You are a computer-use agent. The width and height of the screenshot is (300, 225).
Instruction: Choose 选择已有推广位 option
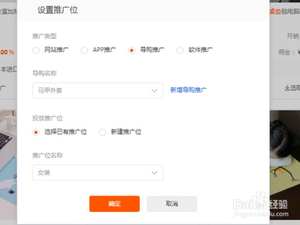coord(36,132)
